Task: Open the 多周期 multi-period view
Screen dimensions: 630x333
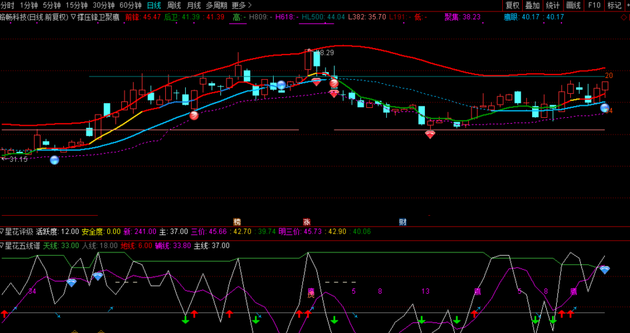Action: click(x=216, y=5)
